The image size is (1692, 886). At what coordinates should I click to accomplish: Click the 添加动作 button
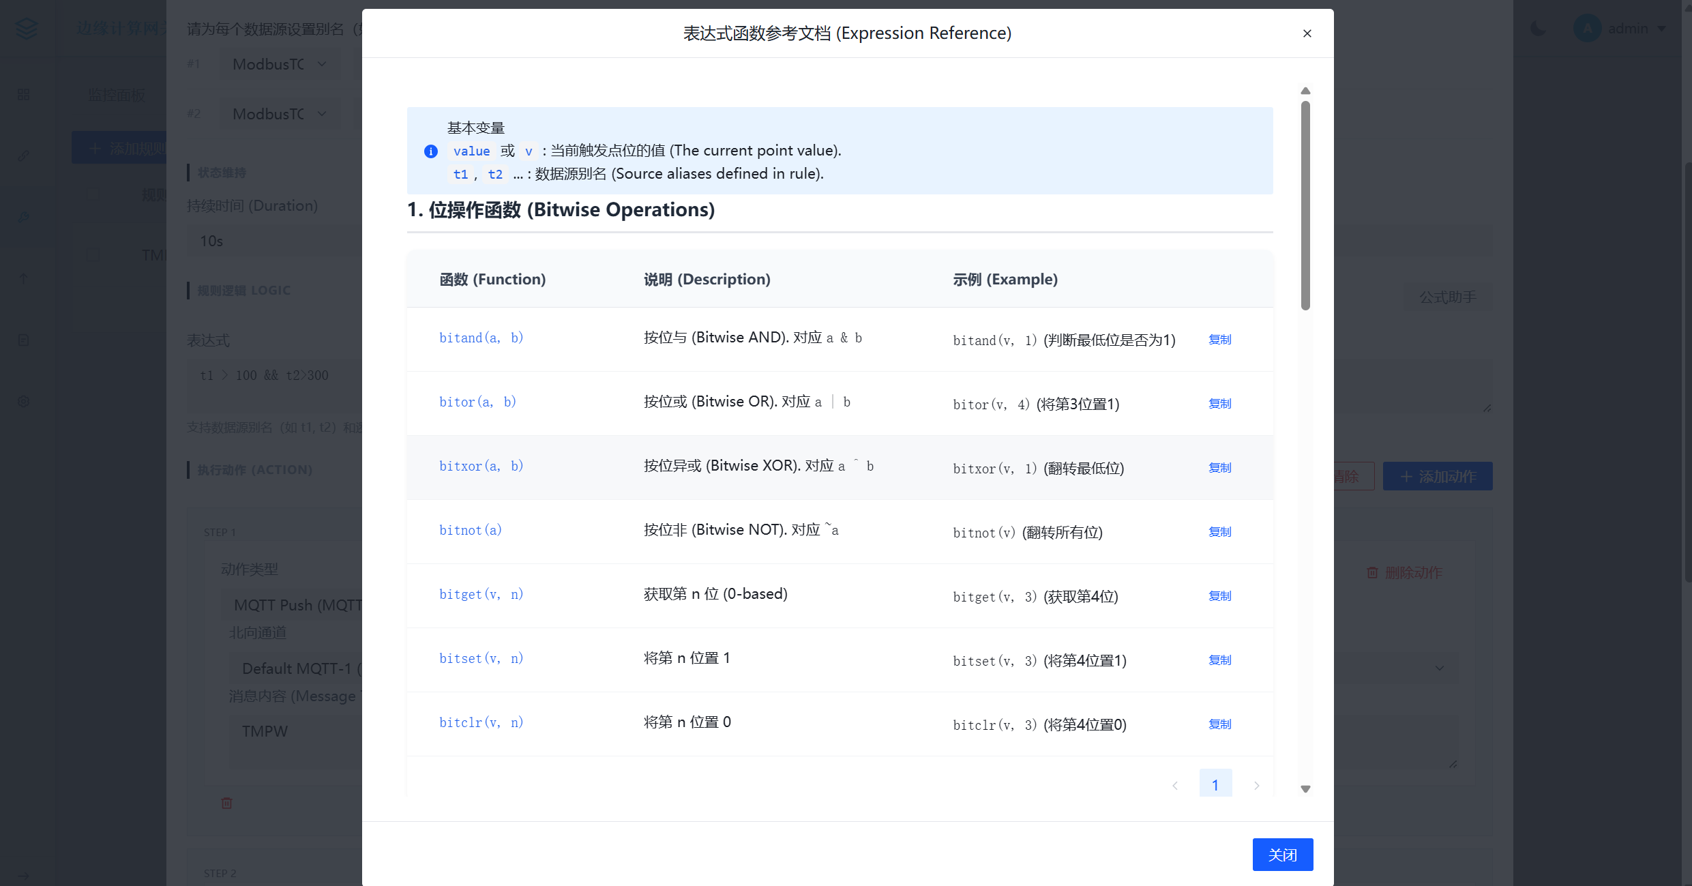[1437, 476]
